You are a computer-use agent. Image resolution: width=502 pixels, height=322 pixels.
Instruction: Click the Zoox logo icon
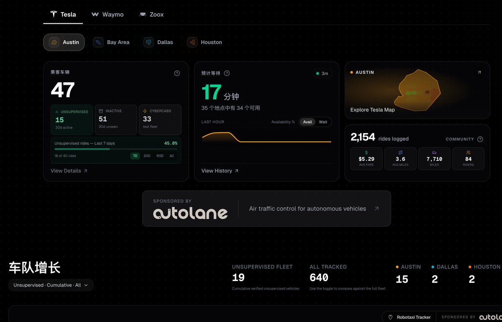point(143,14)
